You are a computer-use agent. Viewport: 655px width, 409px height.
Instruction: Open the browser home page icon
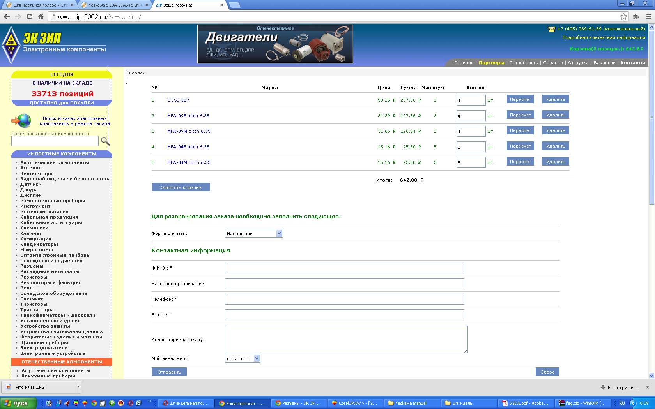(x=41, y=17)
